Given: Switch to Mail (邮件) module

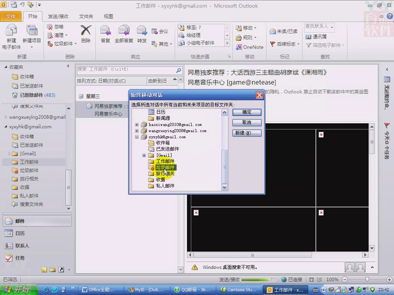Looking at the screenshot, I should 37,221.
